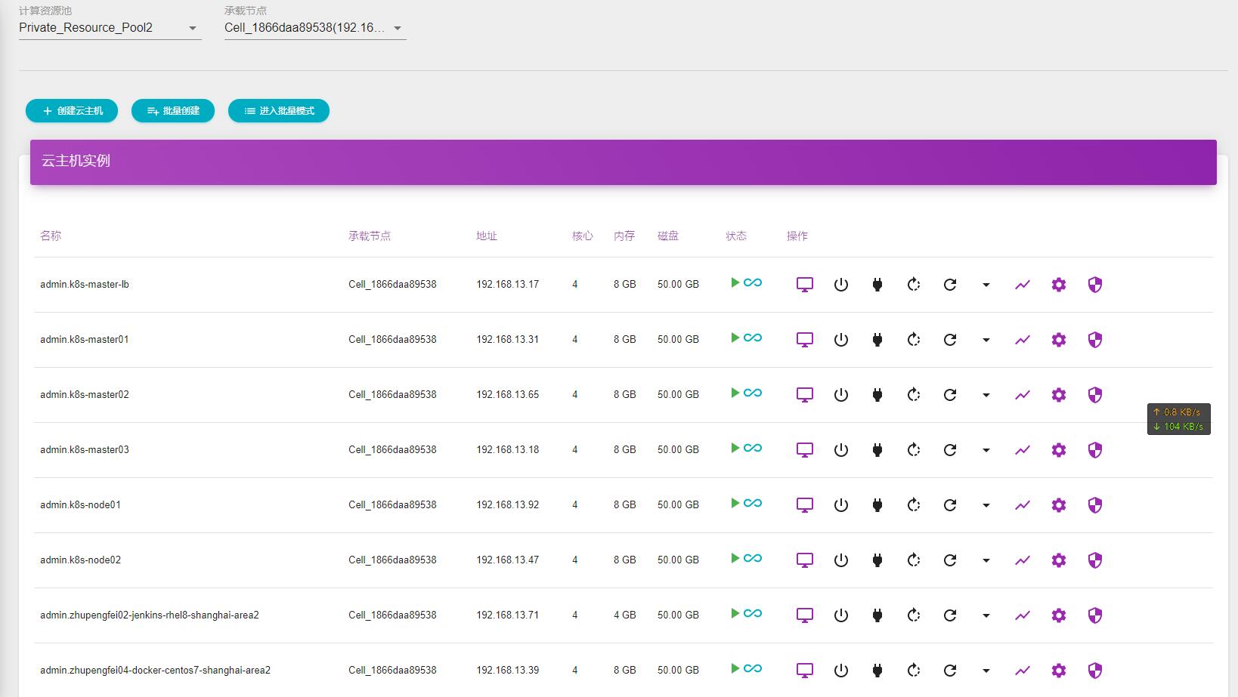The height and width of the screenshot is (697, 1238).
Task: Open monitoring chart icon for admin.k8s-node02
Action: pos(1022,560)
